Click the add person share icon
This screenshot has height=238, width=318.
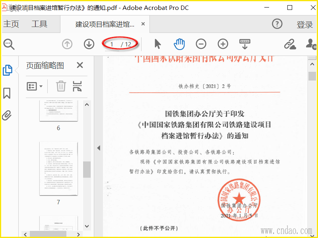[311, 44]
